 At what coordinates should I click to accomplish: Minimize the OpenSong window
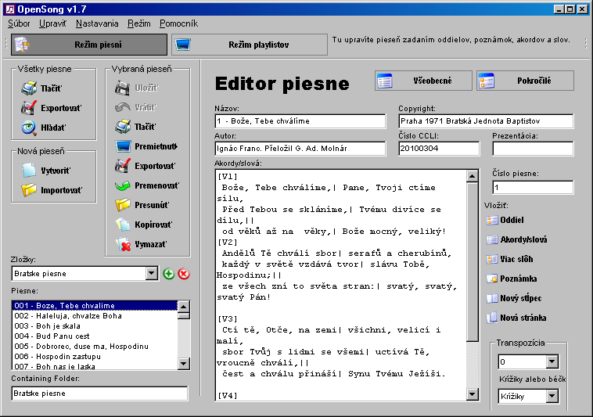559,9
